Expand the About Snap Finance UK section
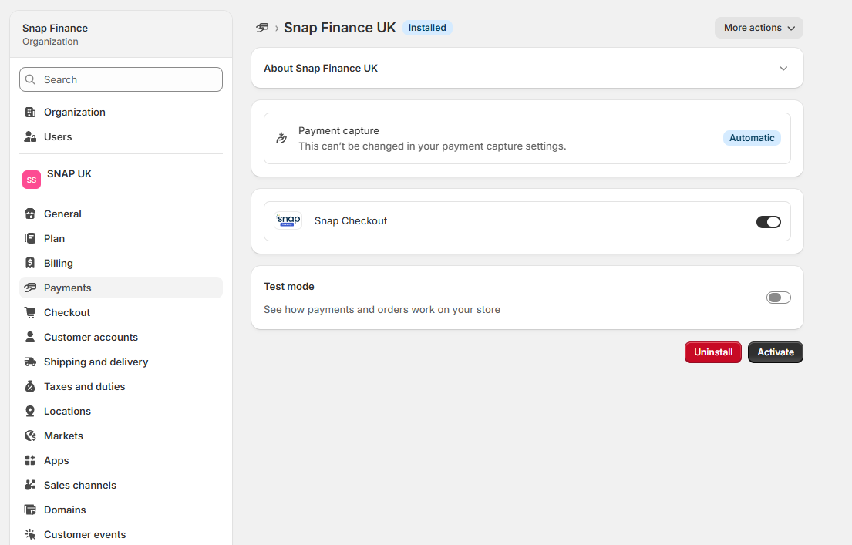Image resolution: width=852 pixels, height=545 pixels. tap(527, 68)
